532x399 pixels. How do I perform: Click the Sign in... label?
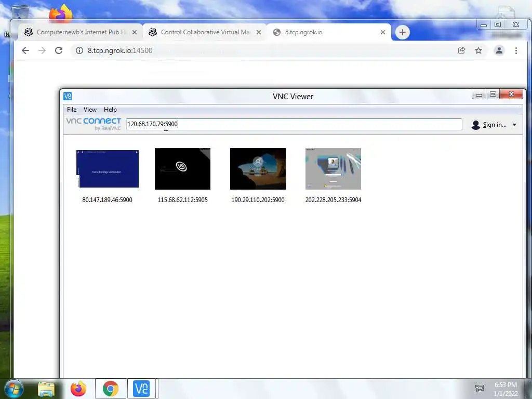(x=495, y=125)
